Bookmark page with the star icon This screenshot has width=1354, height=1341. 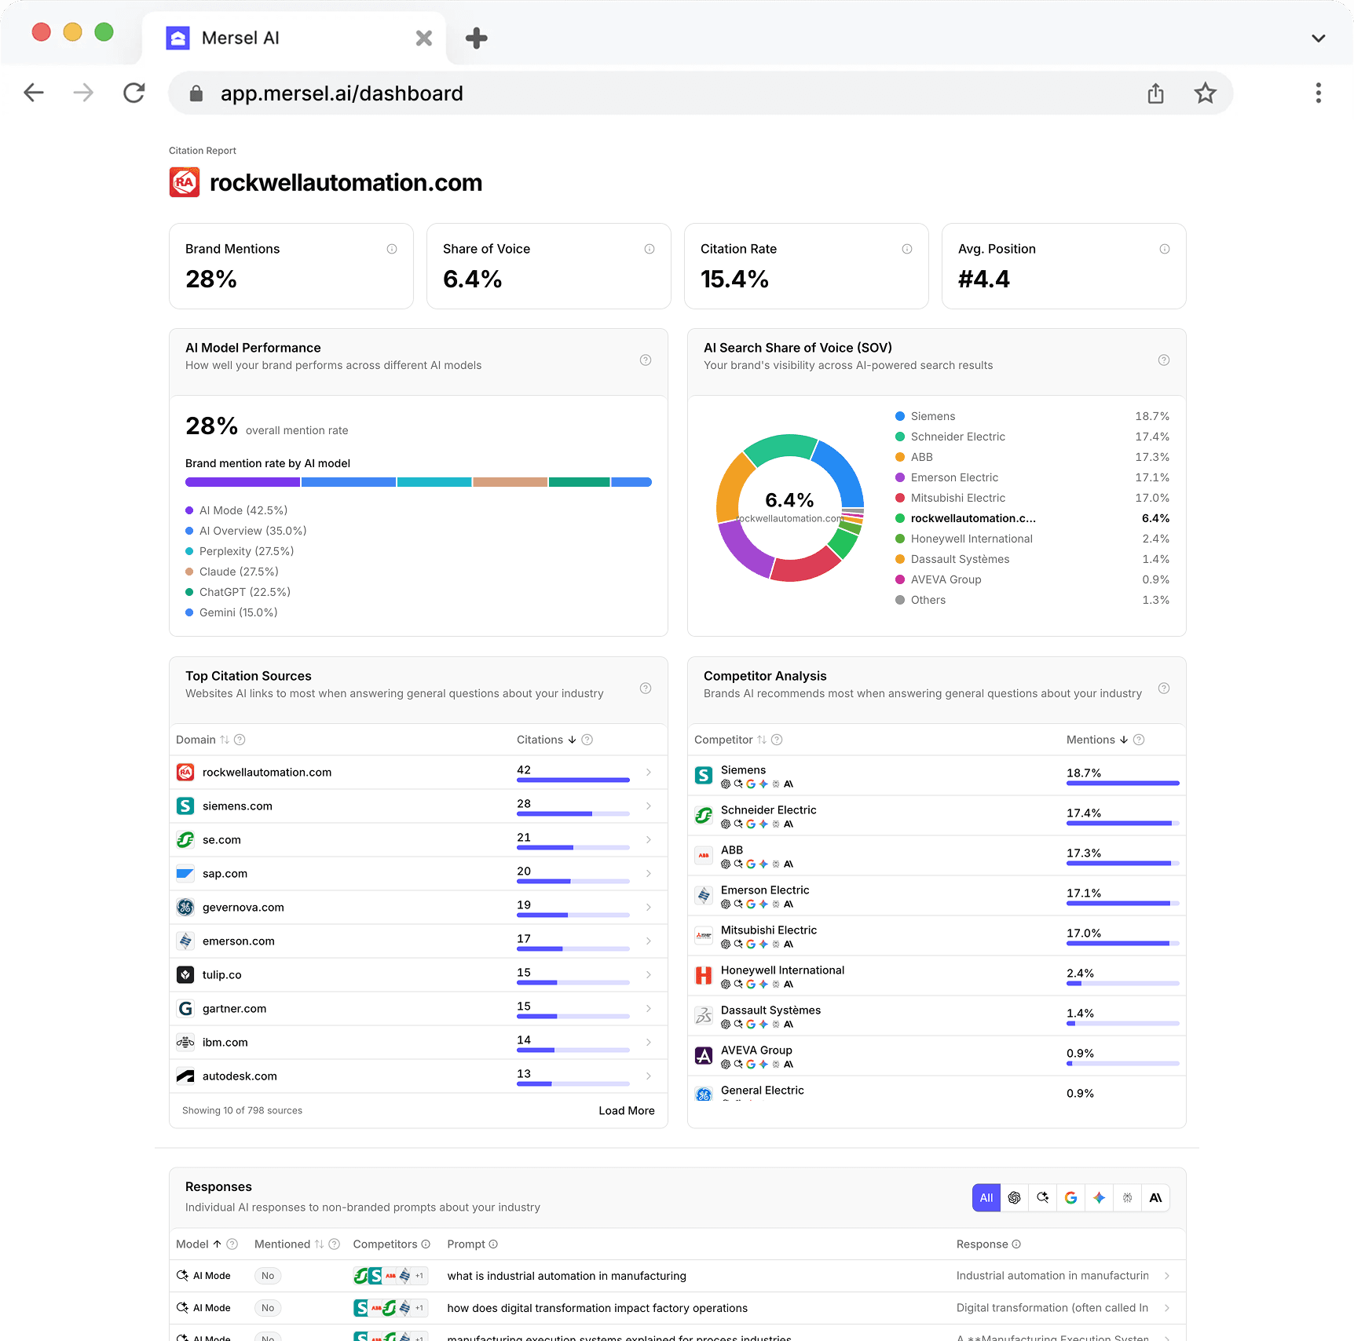tap(1205, 93)
